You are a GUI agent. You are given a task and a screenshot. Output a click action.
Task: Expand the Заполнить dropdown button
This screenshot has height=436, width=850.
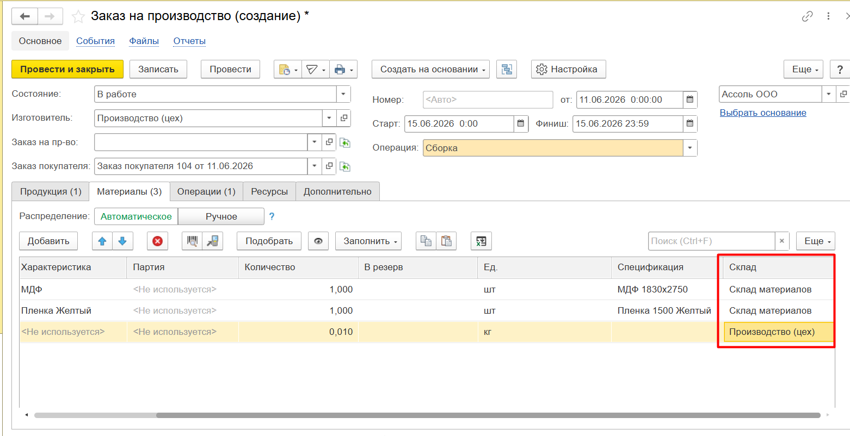click(368, 241)
